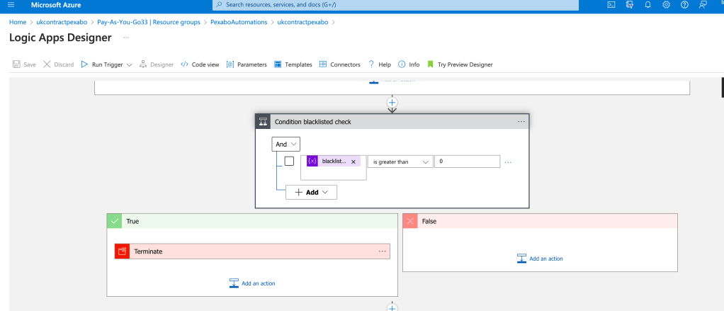Go to the Home breadcrumb
724x311 pixels.
[18, 22]
